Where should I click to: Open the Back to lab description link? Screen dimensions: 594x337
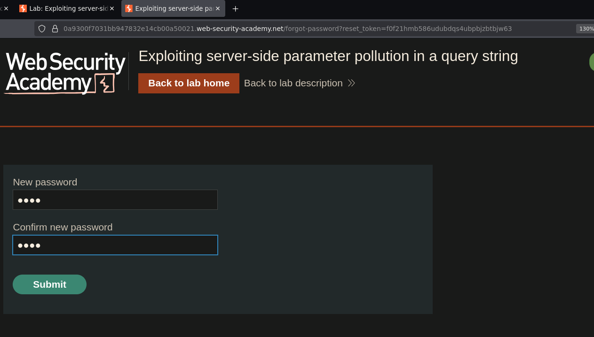pos(299,83)
